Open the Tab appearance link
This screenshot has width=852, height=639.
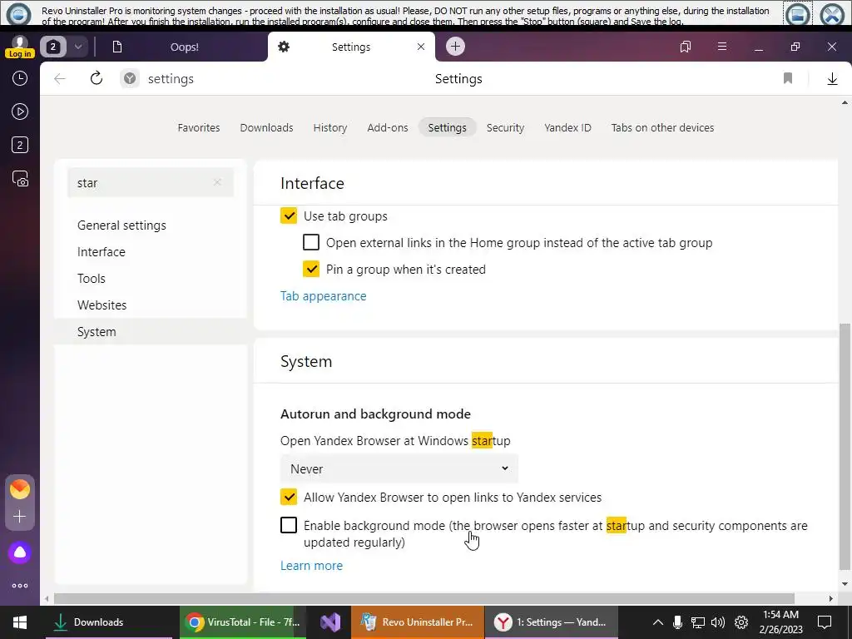(324, 296)
